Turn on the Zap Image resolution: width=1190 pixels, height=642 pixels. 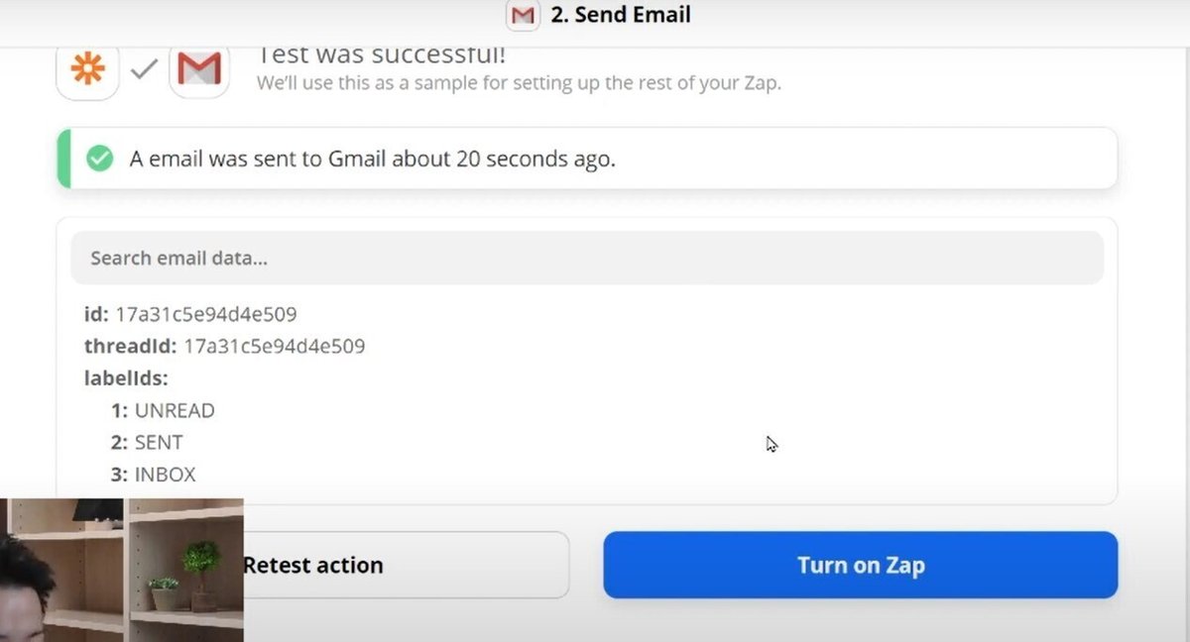pos(860,566)
